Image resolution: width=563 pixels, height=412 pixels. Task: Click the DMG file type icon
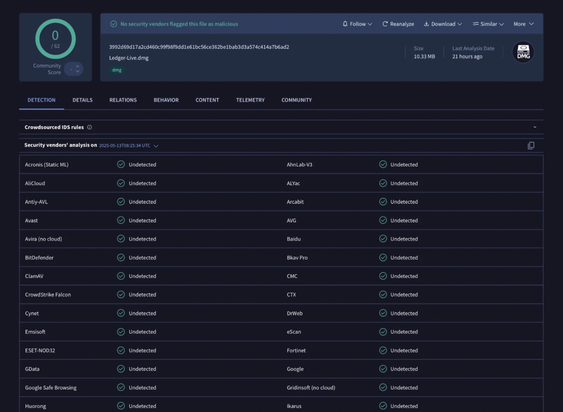click(523, 52)
